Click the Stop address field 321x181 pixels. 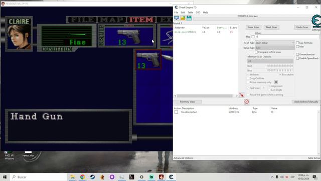pos(273,70)
